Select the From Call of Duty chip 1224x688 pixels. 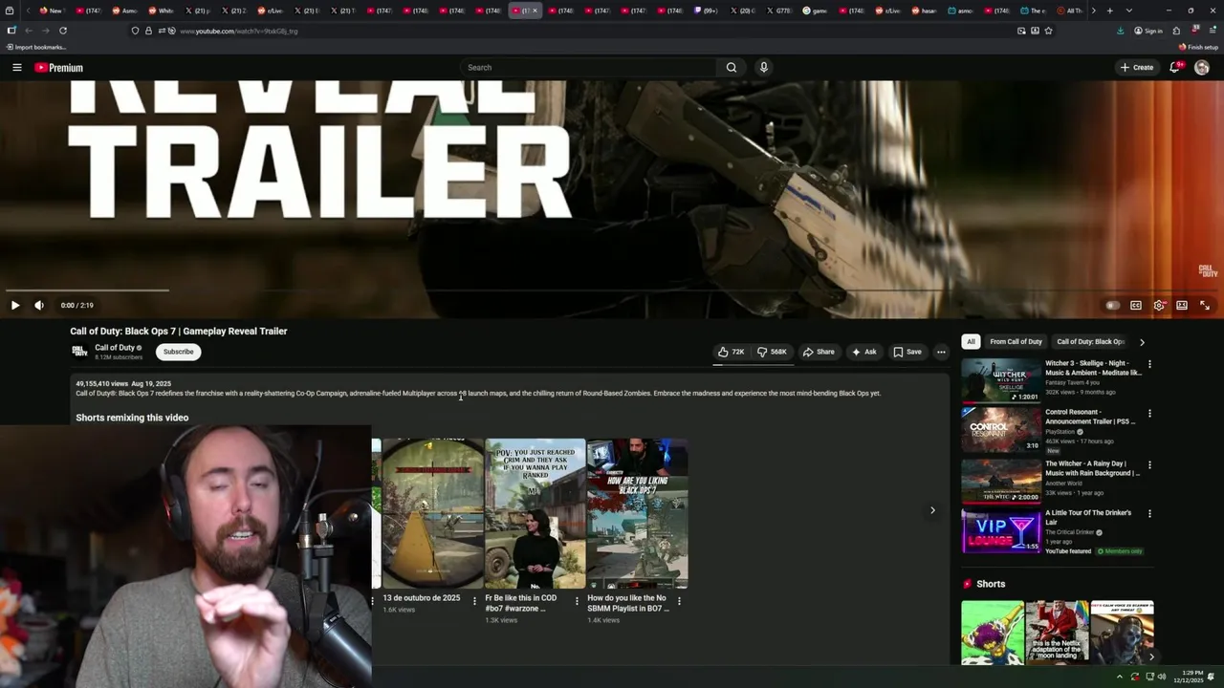coord(1016,341)
